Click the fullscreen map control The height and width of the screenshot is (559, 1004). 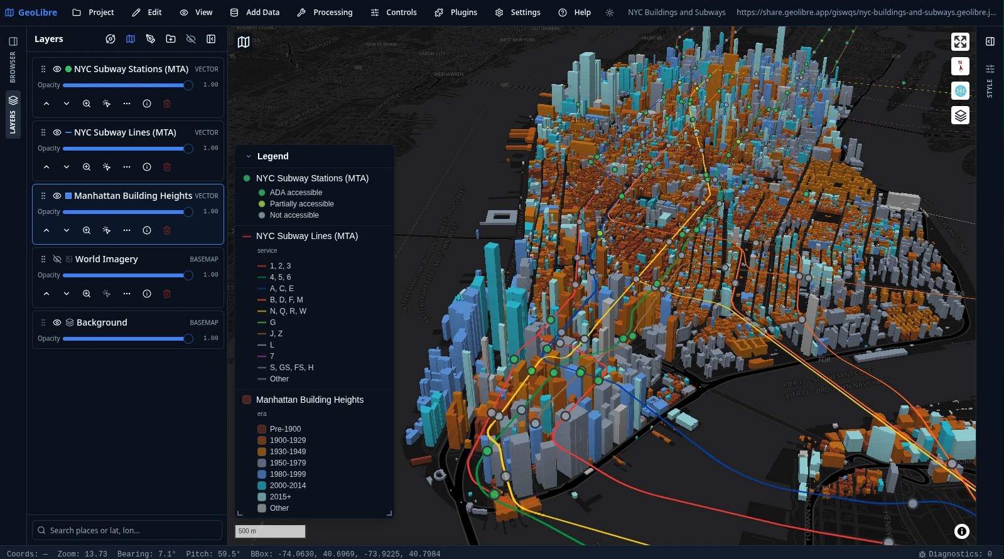pos(960,42)
